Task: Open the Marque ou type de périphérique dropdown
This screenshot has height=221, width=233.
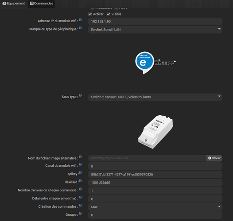Action: coord(155,30)
